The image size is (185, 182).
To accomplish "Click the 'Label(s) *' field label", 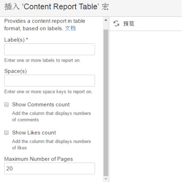I will (x=16, y=40).
